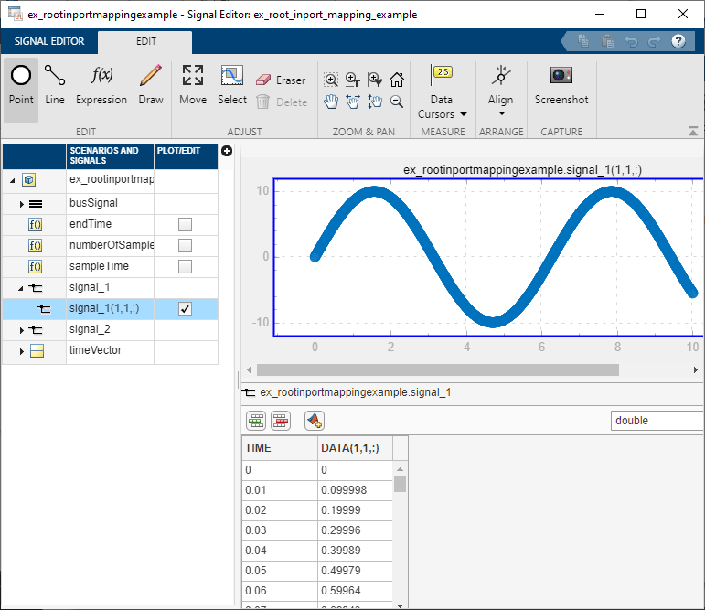Screen dimensions: 705x610
Task: Expand the busSignal tree node
Action: [21, 203]
